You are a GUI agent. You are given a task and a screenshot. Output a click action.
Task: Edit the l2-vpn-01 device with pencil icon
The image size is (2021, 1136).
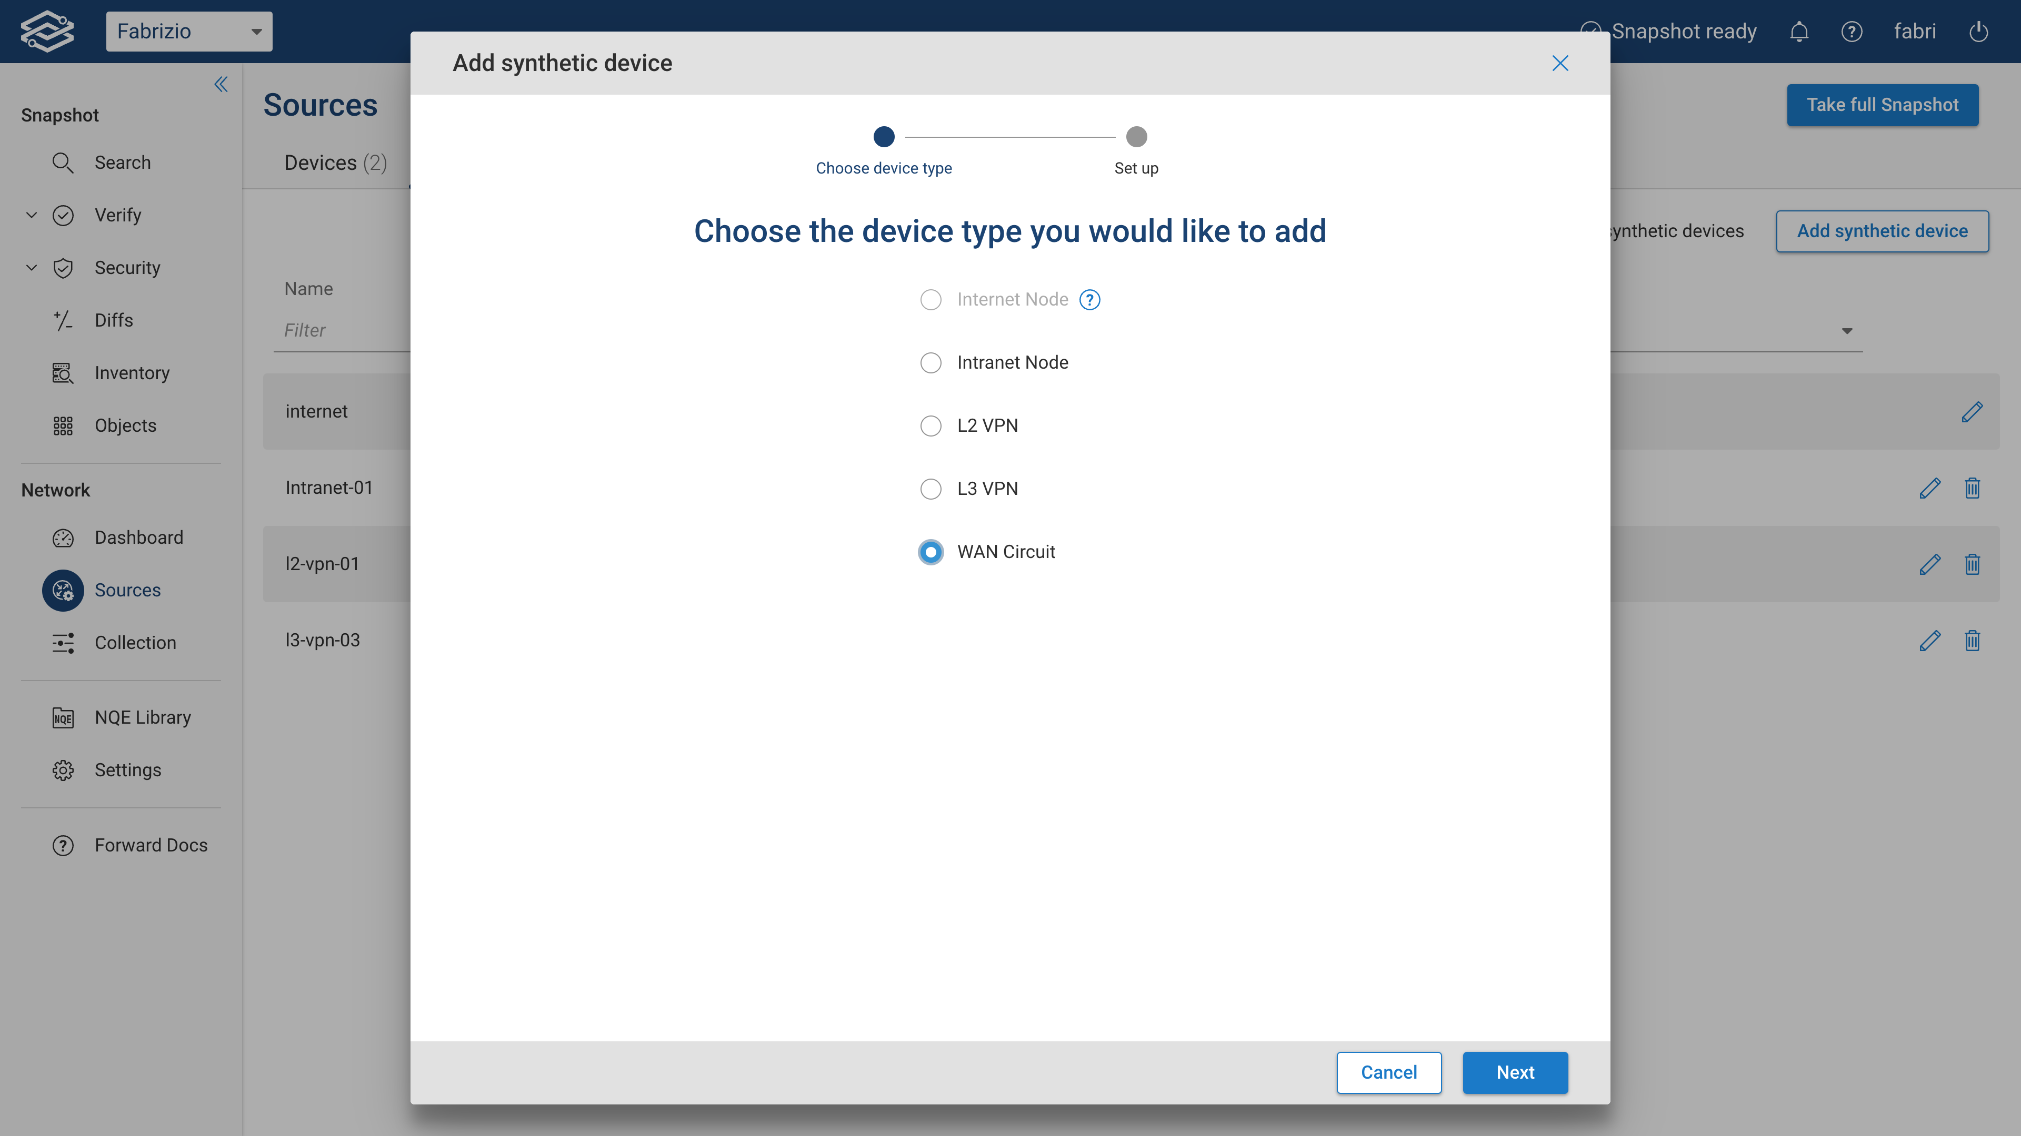(1930, 564)
